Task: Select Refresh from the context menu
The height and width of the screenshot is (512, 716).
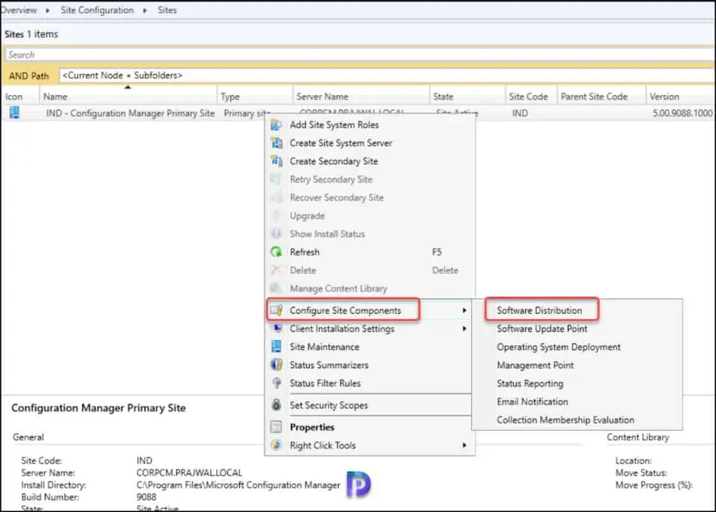Action: [305, 252]
